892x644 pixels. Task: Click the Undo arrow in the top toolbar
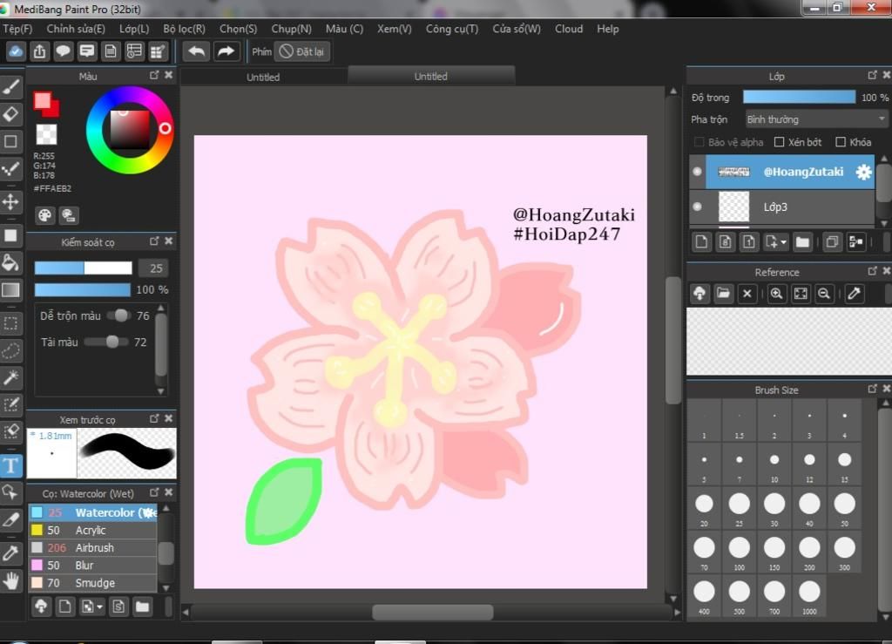pyautogui.click(x=196, y=51)
